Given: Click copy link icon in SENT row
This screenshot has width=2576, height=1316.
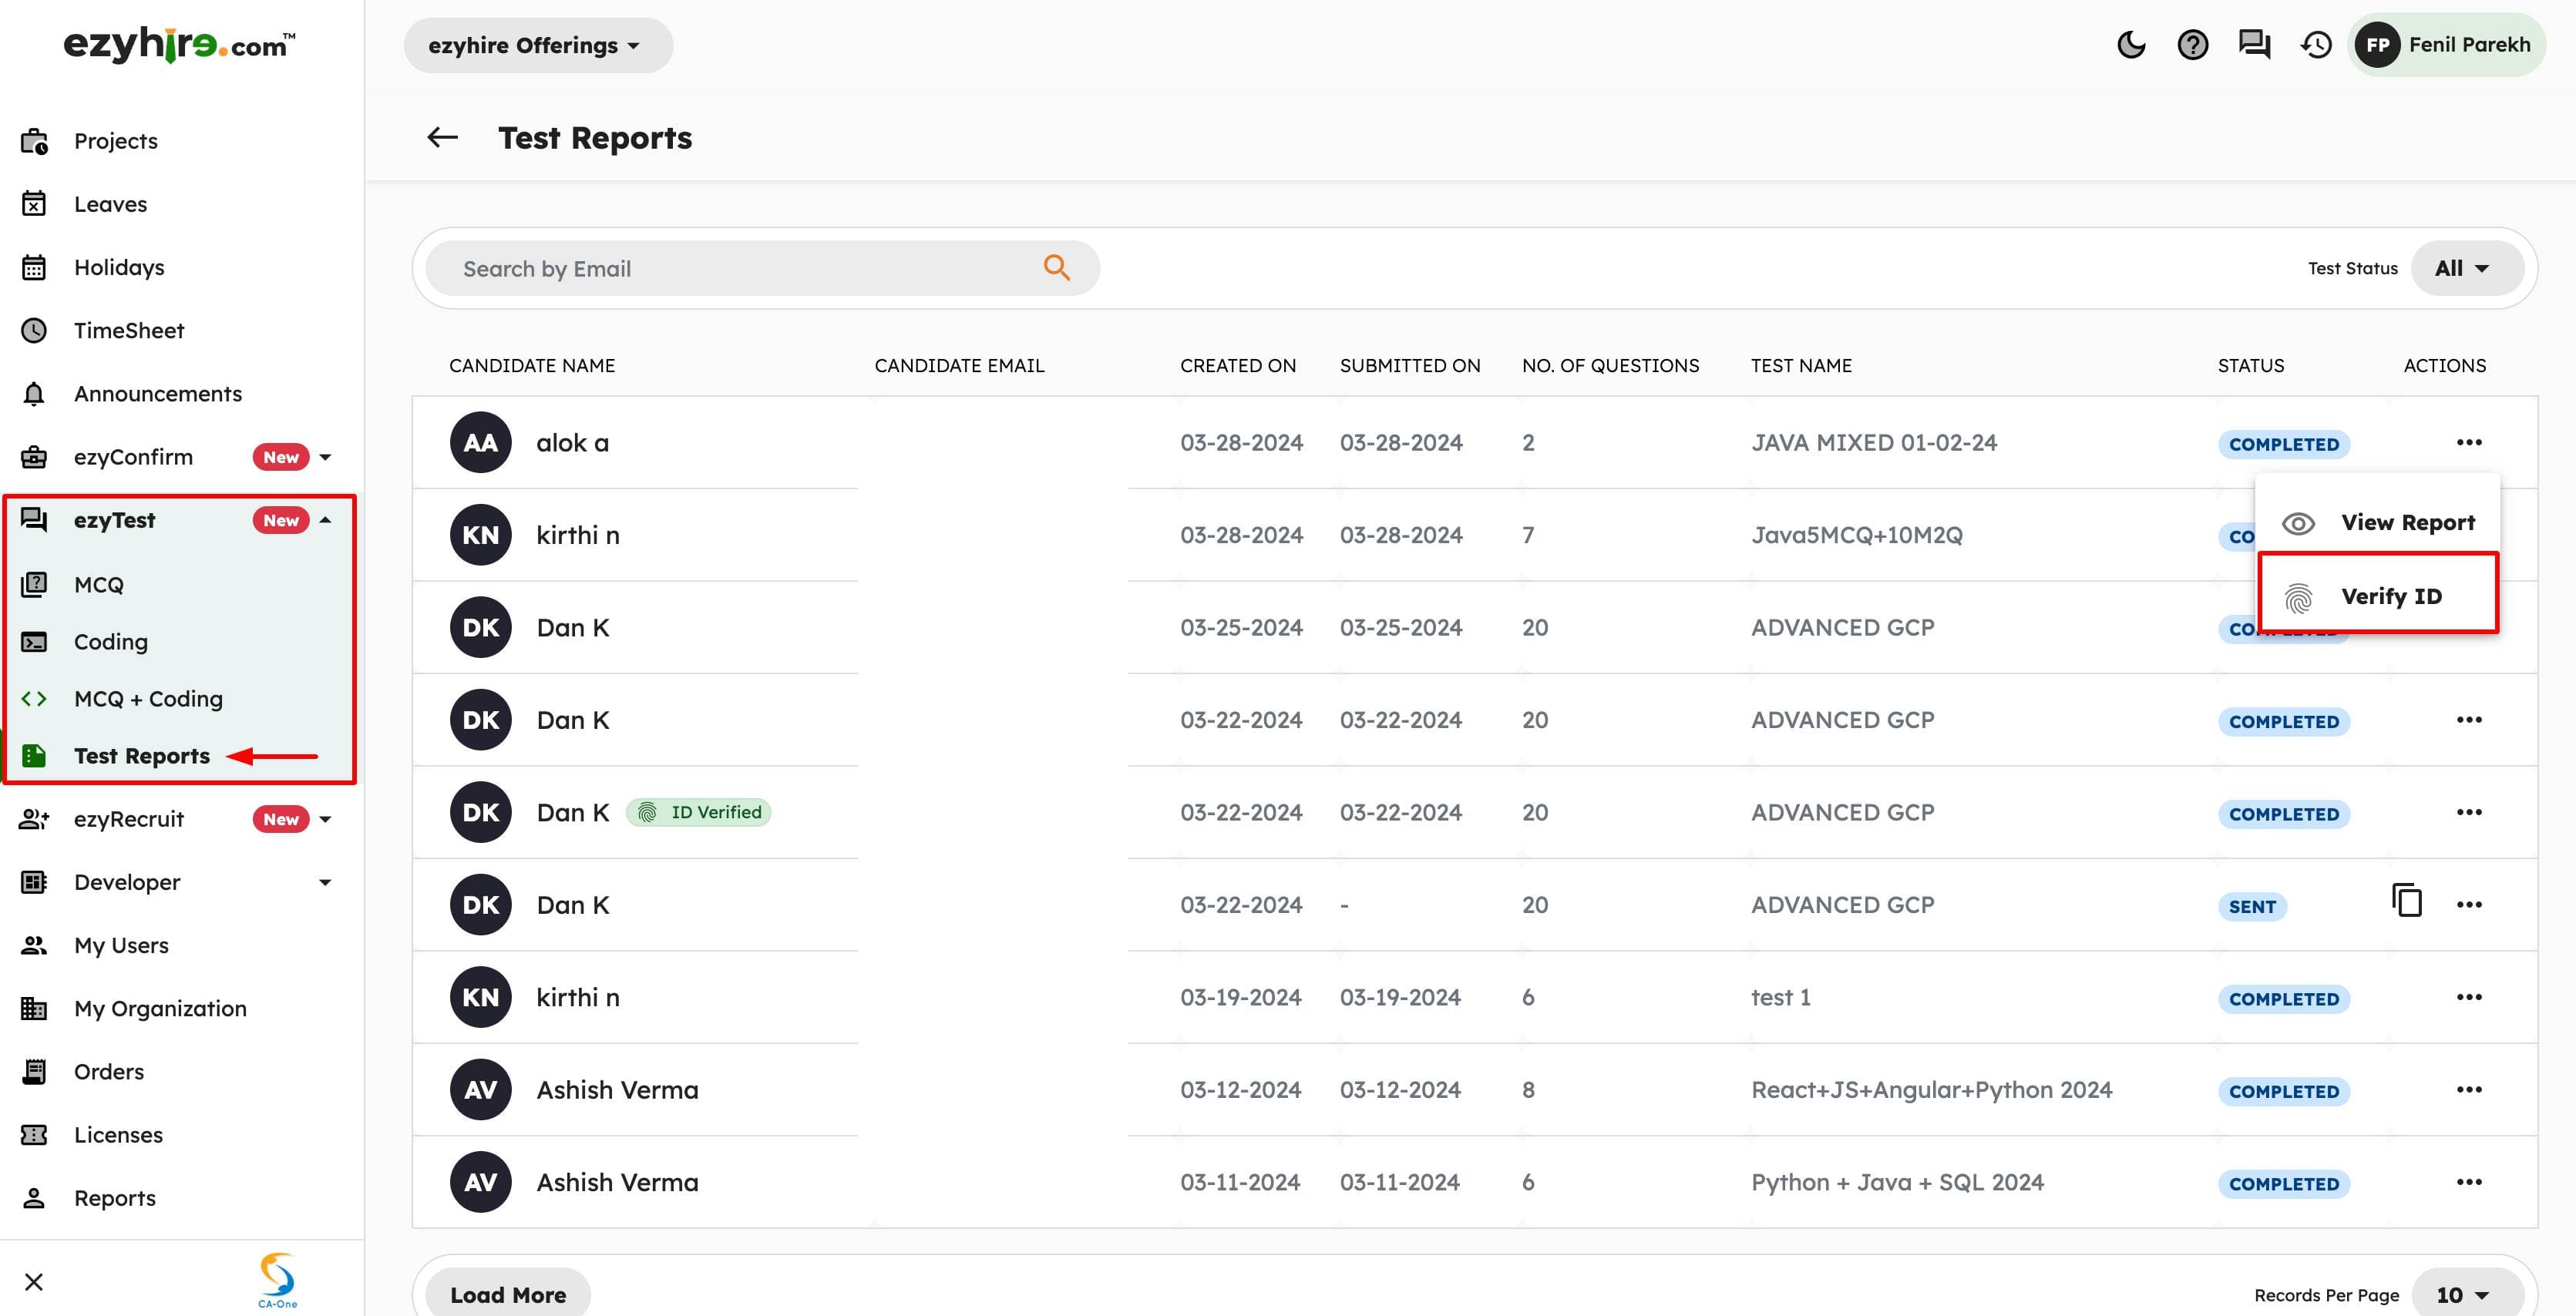Looking at the screenshot, I should (2406, 900).
